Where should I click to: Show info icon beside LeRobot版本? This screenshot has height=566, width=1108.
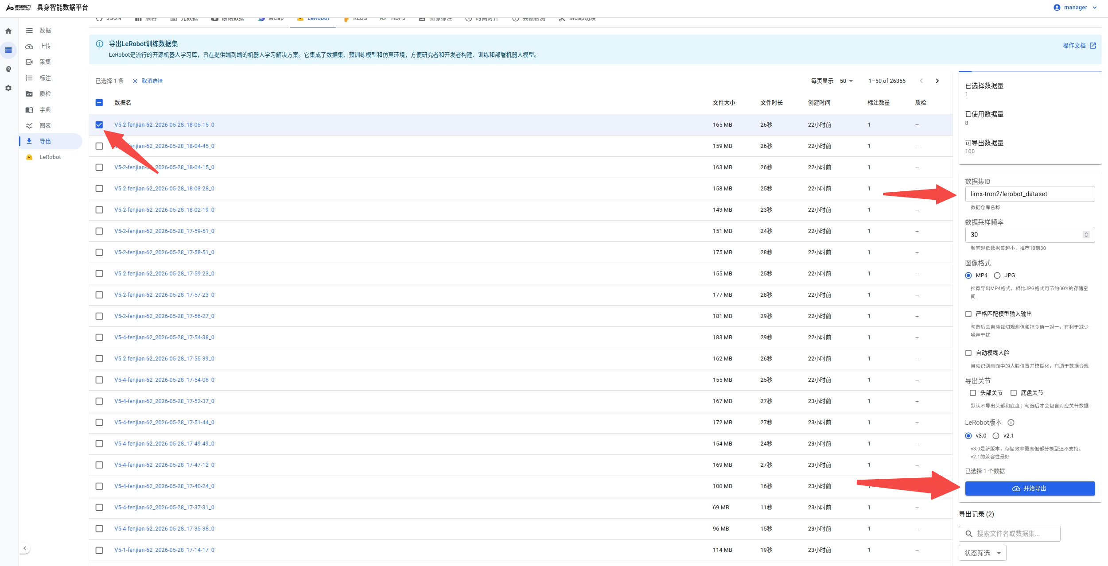pos(1011,423)
